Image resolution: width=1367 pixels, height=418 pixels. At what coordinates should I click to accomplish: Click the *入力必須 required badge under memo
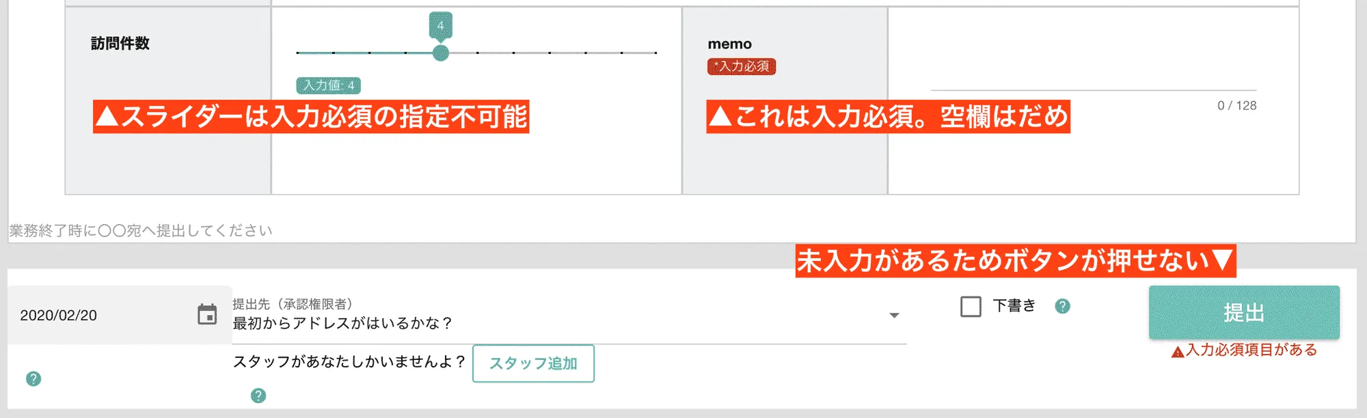742,67
